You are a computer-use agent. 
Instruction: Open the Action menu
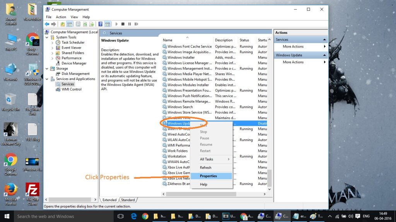(x=61, y=17)
